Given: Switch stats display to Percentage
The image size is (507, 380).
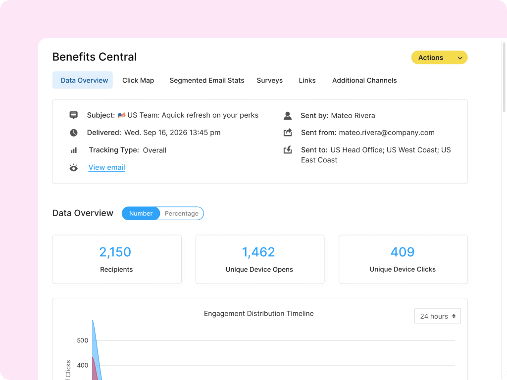Looking at the screenshot, I should [x=181, y=213].
